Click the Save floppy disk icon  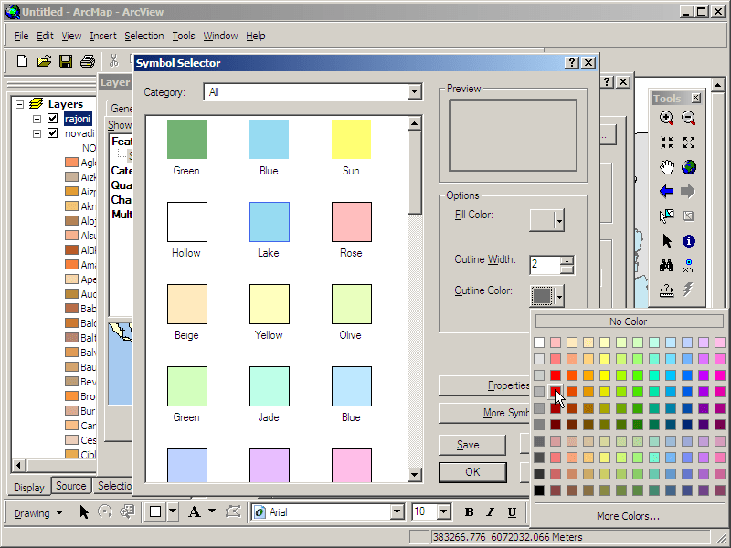[x=66, y=61]
